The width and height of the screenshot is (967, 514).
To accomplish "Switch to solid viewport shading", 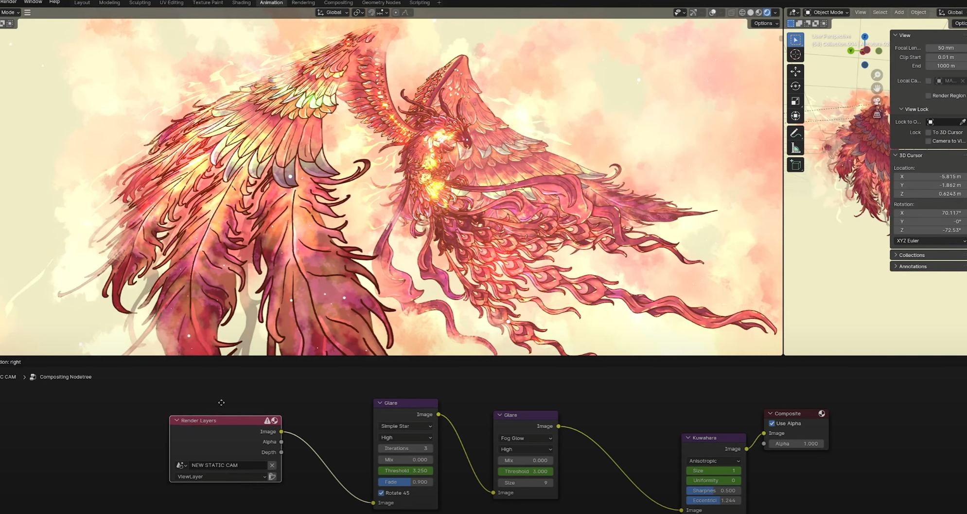I will [x=751, y=13].
